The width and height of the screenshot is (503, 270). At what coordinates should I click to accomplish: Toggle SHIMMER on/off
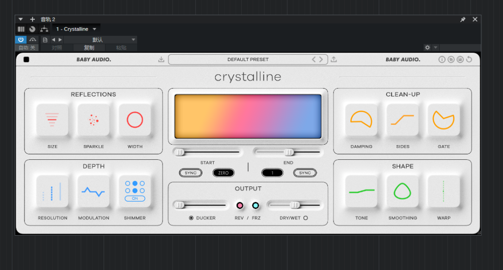coord(135,198)
